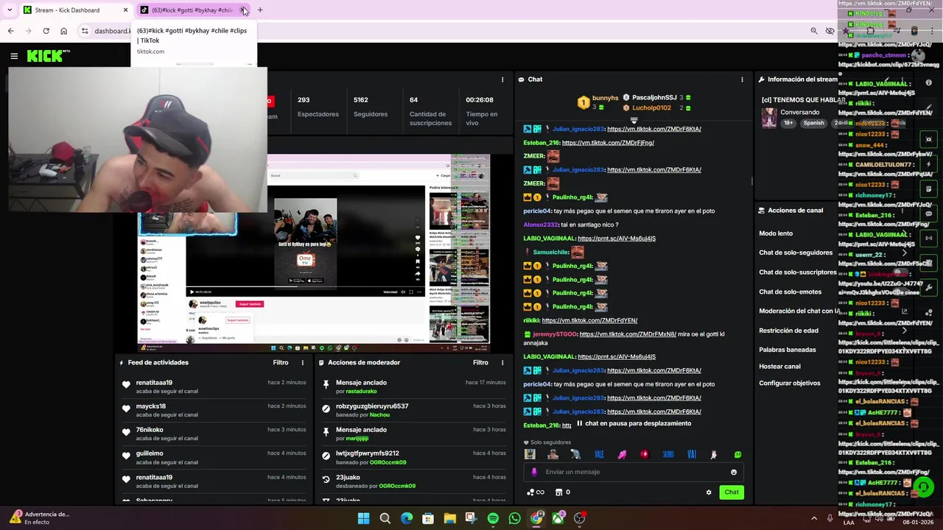
Task: Open Esteban_216 TikTok link near top
Action: click(608, 143)
